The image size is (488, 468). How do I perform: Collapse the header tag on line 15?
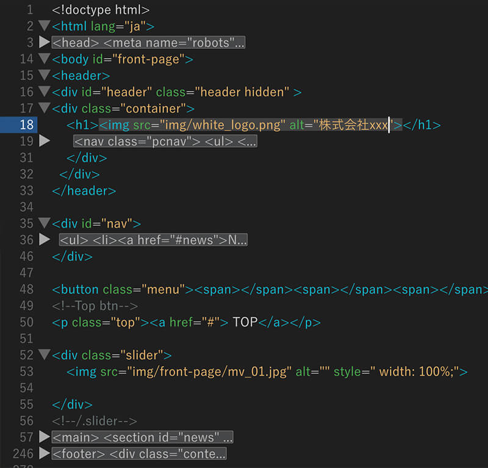[x=44, y=76]
